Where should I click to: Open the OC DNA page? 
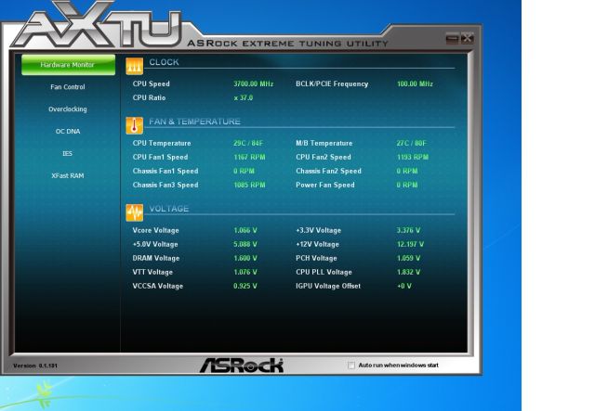pos(68,132)
